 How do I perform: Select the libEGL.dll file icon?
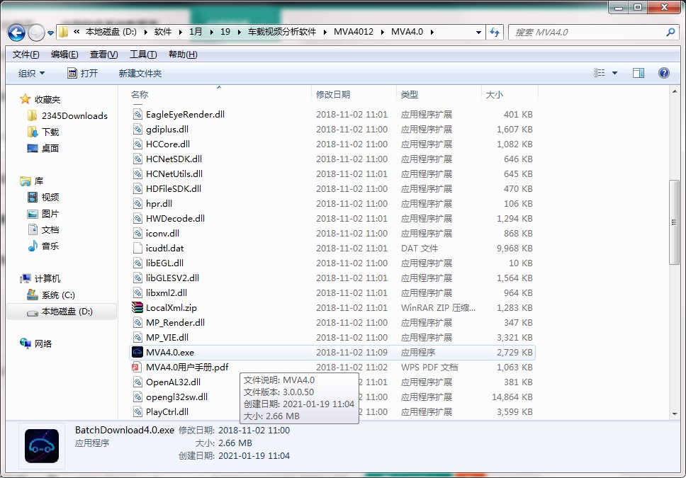pos(137,263)
